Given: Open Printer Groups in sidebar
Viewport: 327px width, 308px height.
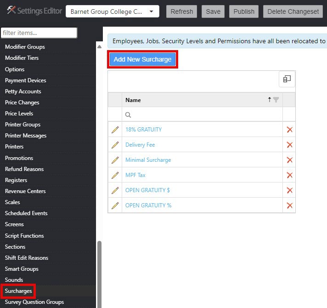Looking at the screenshot, I should [23, 125].
